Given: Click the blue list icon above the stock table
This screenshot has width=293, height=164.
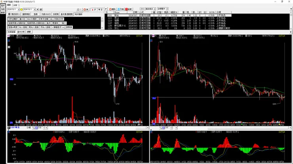Looking at the screenshot, I should [119, 9].
